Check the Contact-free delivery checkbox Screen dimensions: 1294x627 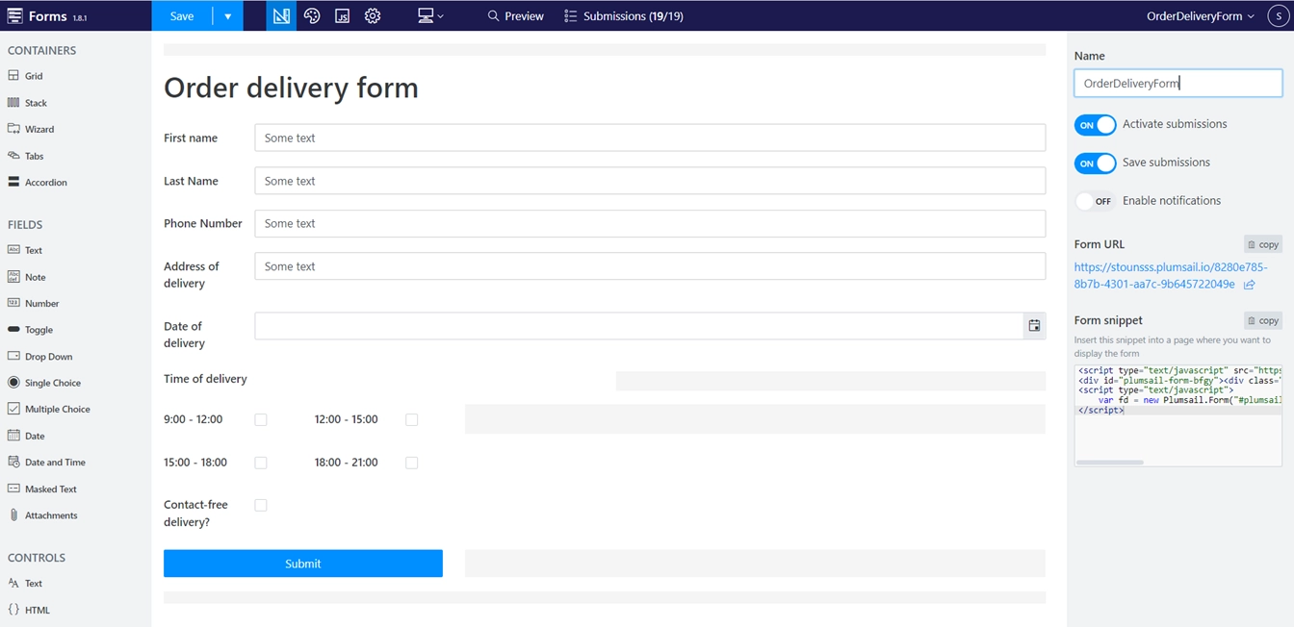coord(261,506)
